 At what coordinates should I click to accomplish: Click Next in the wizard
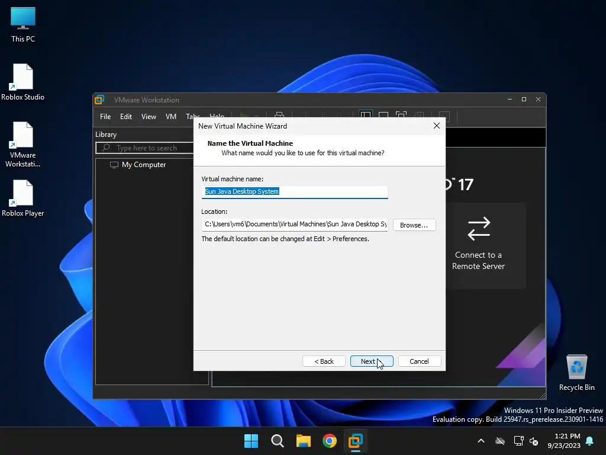[372, 361]
